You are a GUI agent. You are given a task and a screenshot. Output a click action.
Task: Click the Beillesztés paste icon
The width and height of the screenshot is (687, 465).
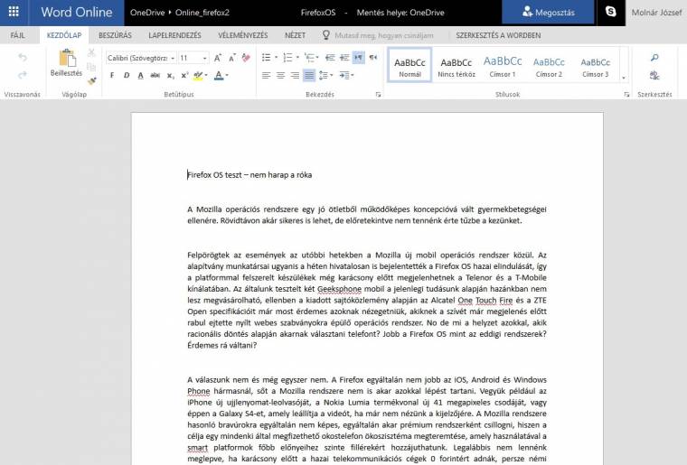pyautogui.click(x=67, y=58)
